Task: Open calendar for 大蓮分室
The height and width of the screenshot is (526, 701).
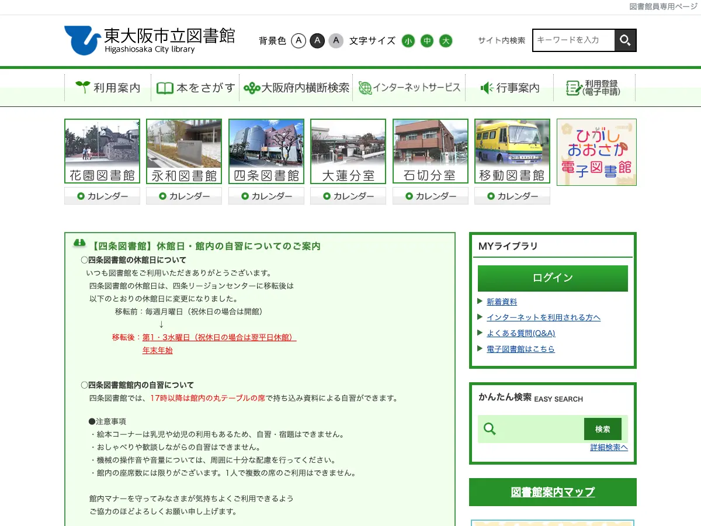Action: click(x=348, y=196)
